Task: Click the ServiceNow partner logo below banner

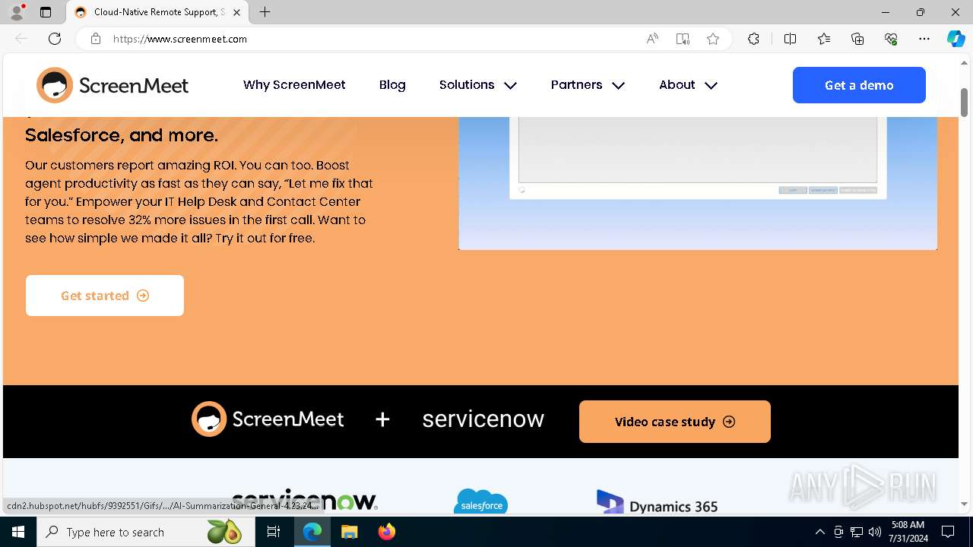Action: (305, 501)
